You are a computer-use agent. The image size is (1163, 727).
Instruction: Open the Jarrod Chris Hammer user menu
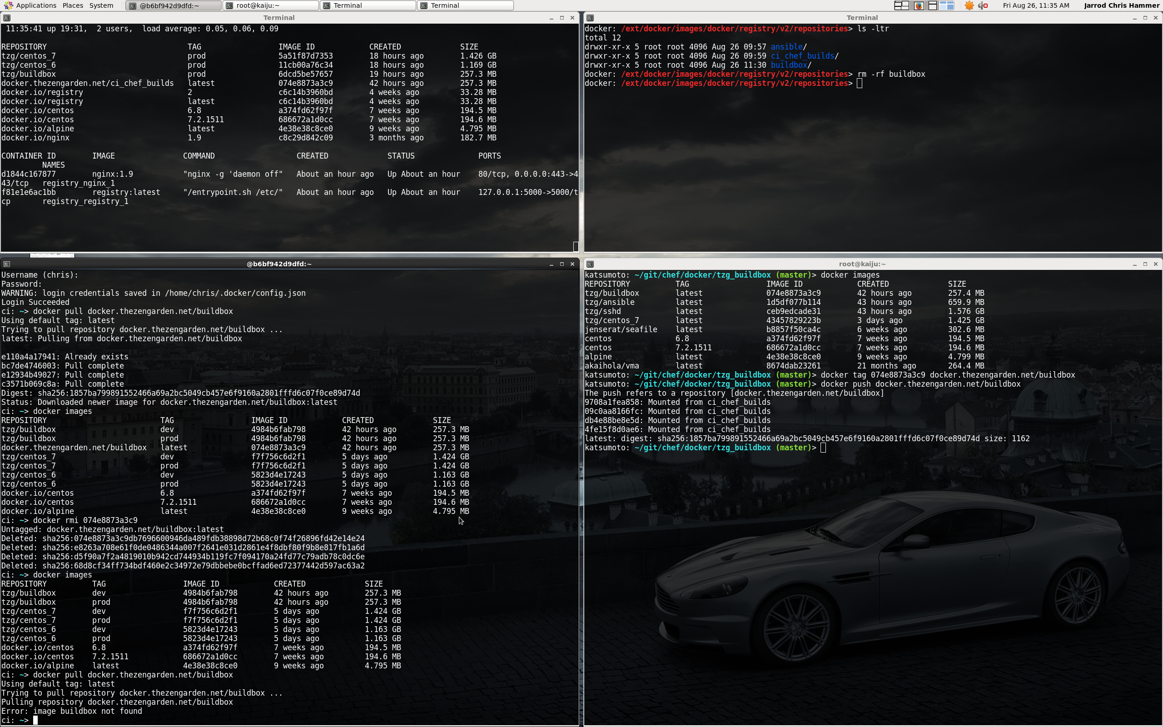click(x=1122, y=5)
